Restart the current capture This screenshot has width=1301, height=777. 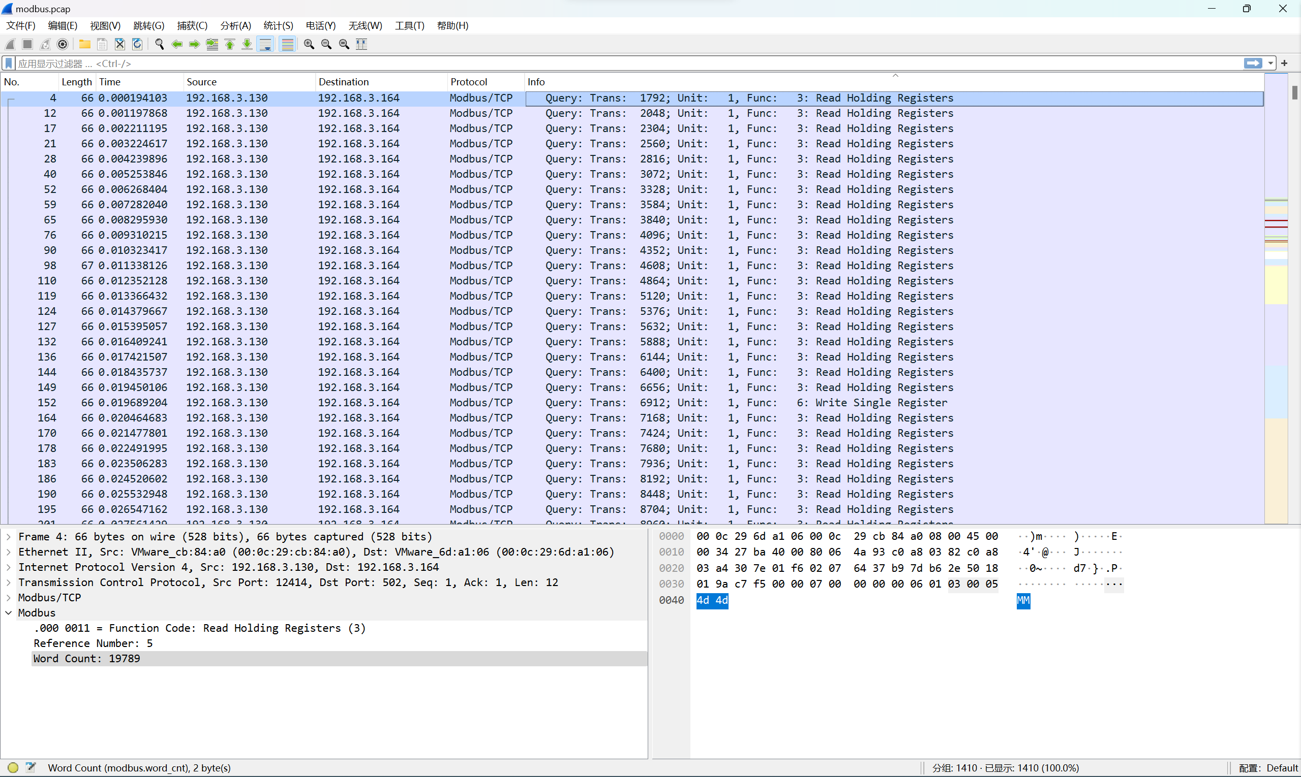pos(45,44)
